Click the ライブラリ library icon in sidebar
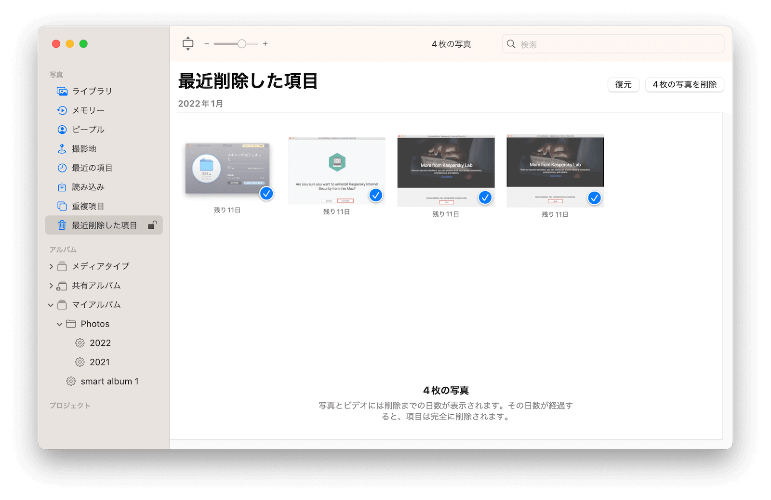The width and height of the screenshot is (771, 500). (x=62, y=91)
